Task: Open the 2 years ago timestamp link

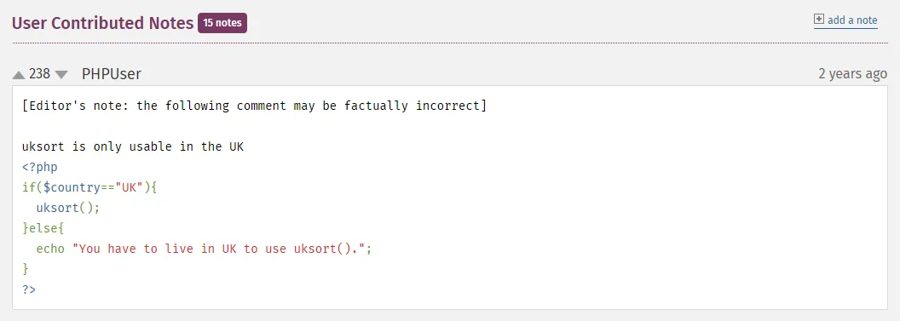Action: pos(852,74)
